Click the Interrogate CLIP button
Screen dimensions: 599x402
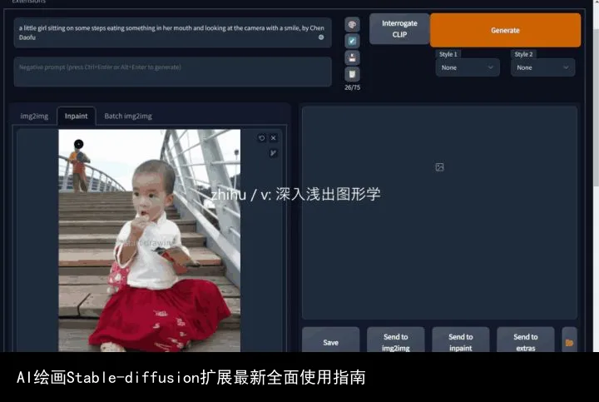(x=399, y=29)
